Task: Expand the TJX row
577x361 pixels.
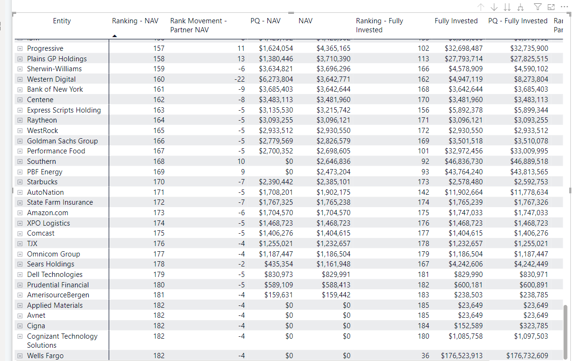Action: pyautogui.click(x=20, y=244)
